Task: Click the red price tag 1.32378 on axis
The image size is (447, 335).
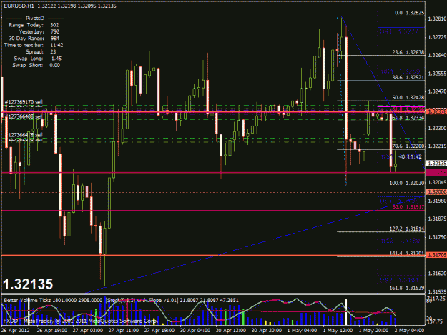Action: click(436, 111)
